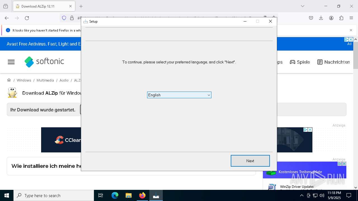Open the Firefox list all tabs chevron
The width and height of the screenshot is (358, 201).
pyautogui.click(x=302, y=6)
